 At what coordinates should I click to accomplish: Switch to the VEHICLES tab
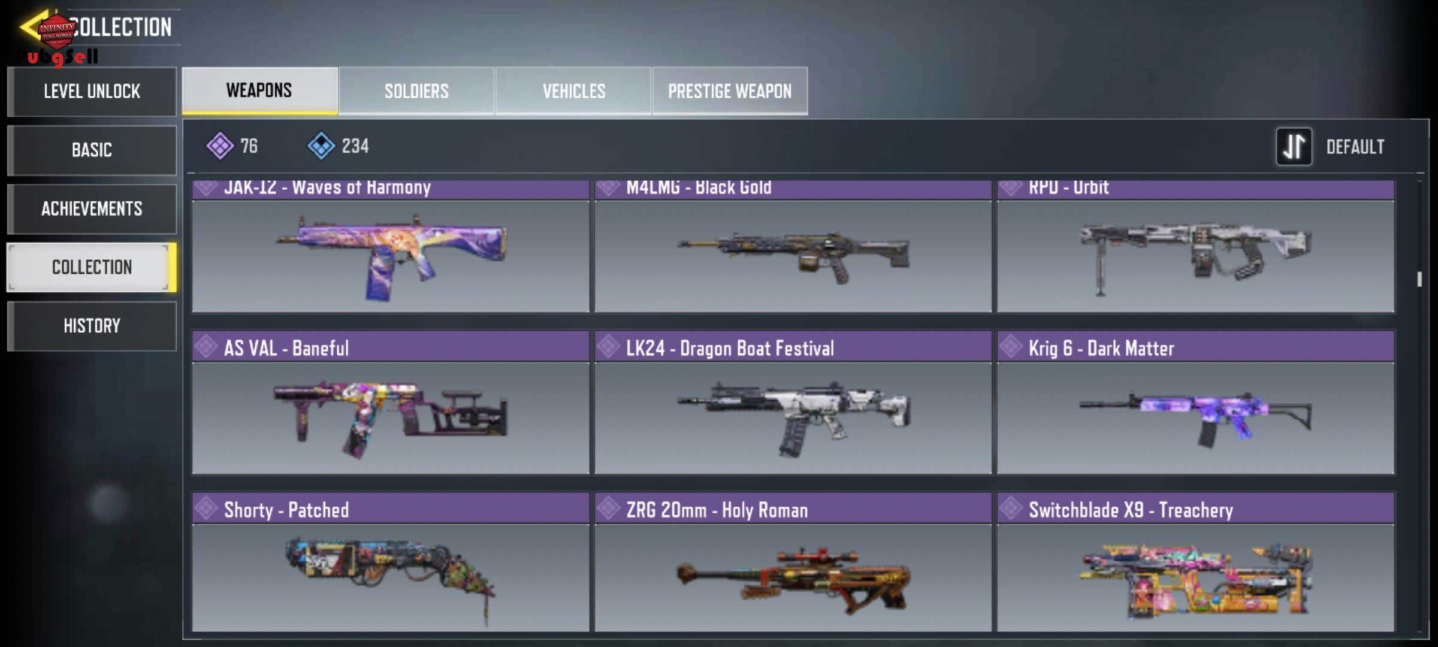click(573, 91)
